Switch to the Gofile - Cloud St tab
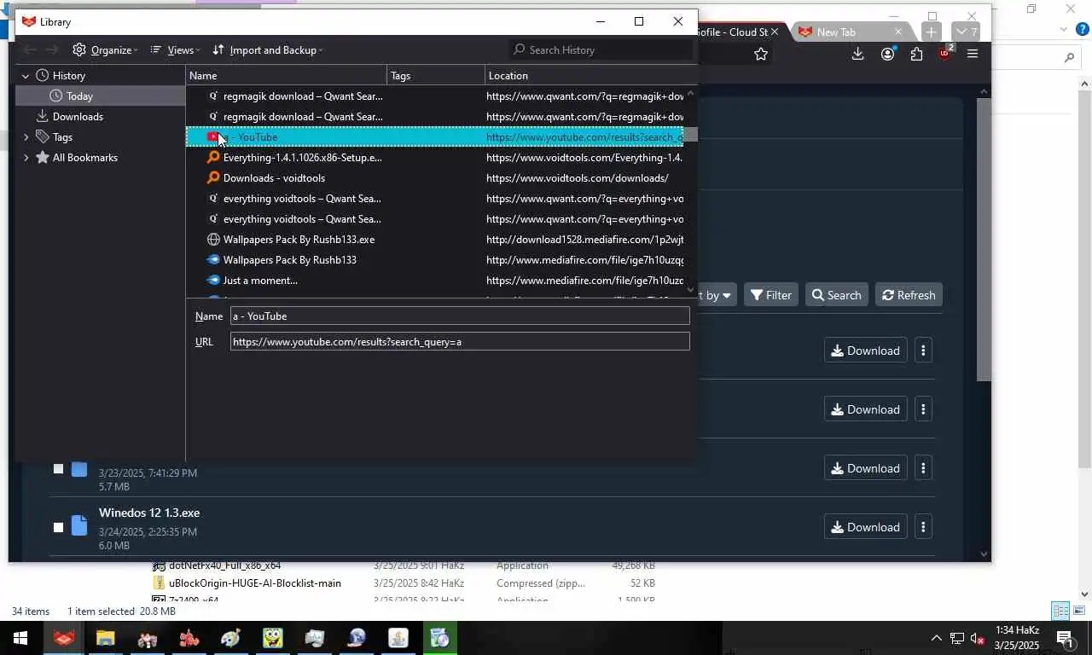The image size is (1092, 655). click(x=732, y=32)
